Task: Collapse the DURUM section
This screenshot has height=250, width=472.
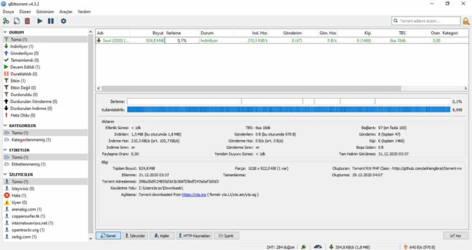Action: 5,32
